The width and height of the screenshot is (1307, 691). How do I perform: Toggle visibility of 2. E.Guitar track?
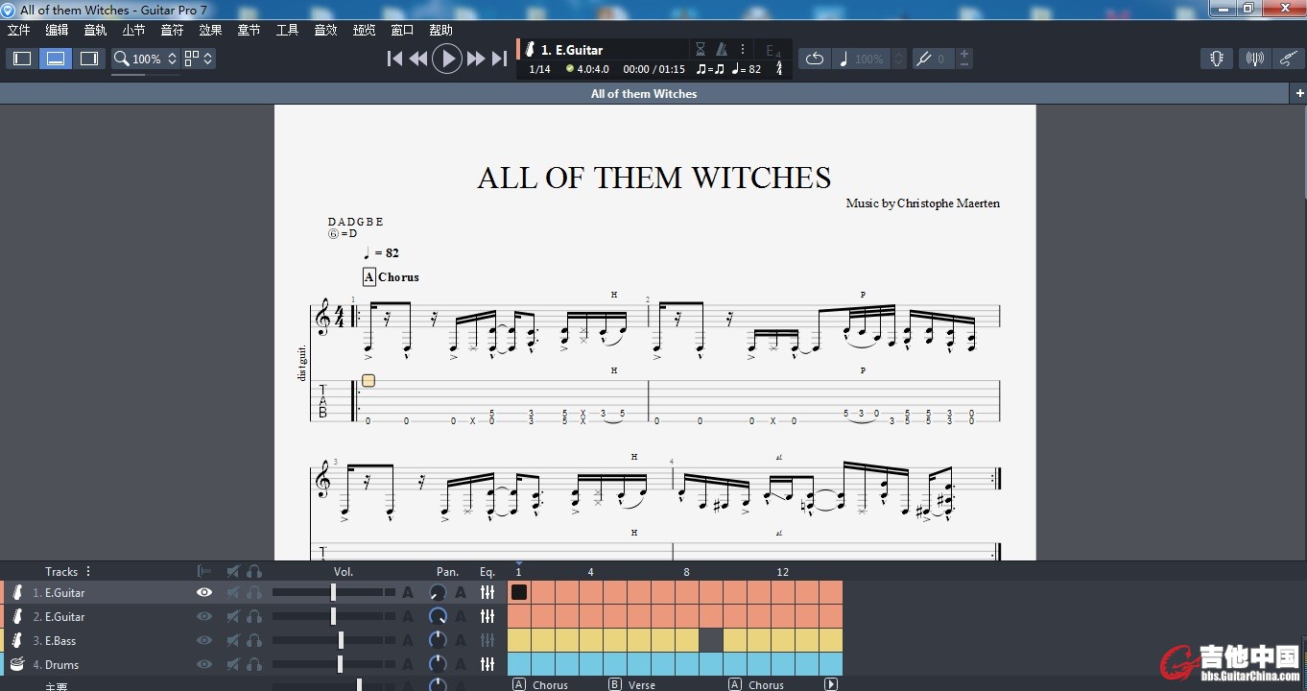204,616
